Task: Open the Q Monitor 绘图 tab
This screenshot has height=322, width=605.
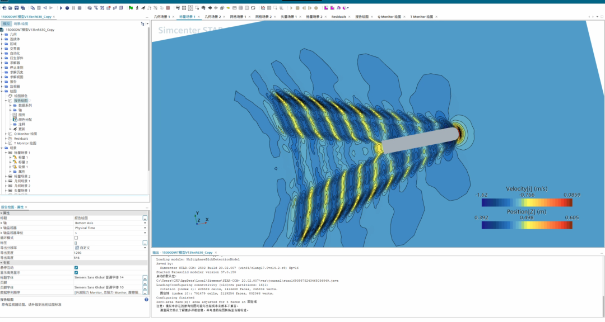Action: tap(389, 17)
